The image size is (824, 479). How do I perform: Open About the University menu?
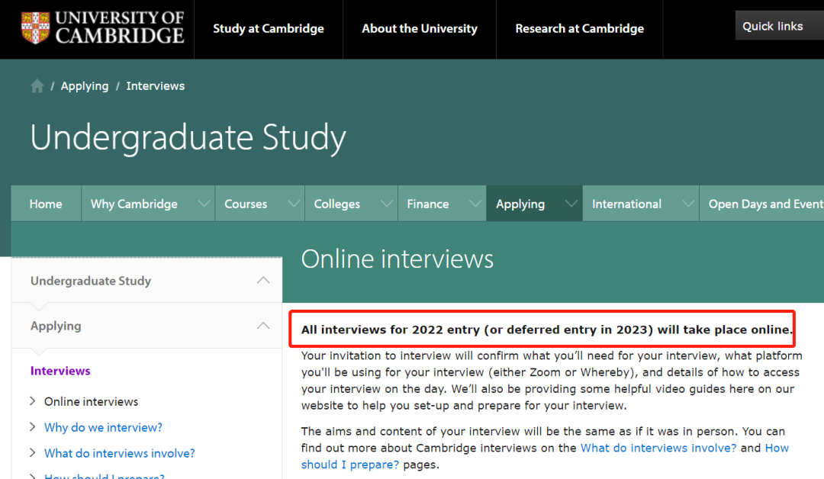[x=420, y=29]
